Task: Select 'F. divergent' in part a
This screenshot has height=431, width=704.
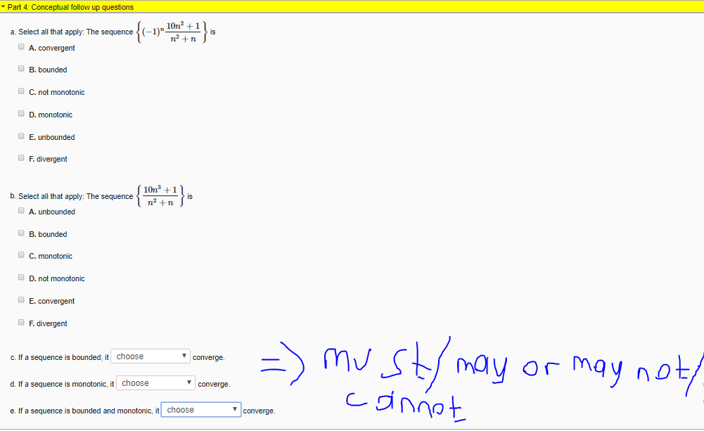Action: tap(21, 157)
